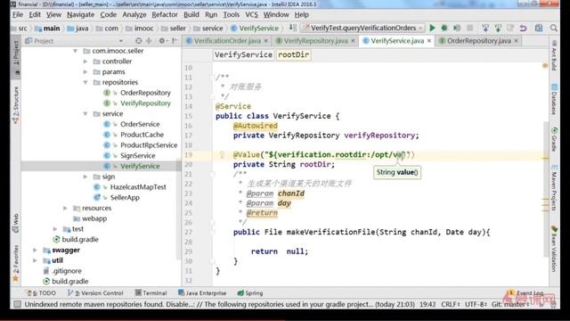The height and width of the screenshot is (321, 570).
Task: Open the Java Enterprise tool window button
Action: click(x=202, y=293)
